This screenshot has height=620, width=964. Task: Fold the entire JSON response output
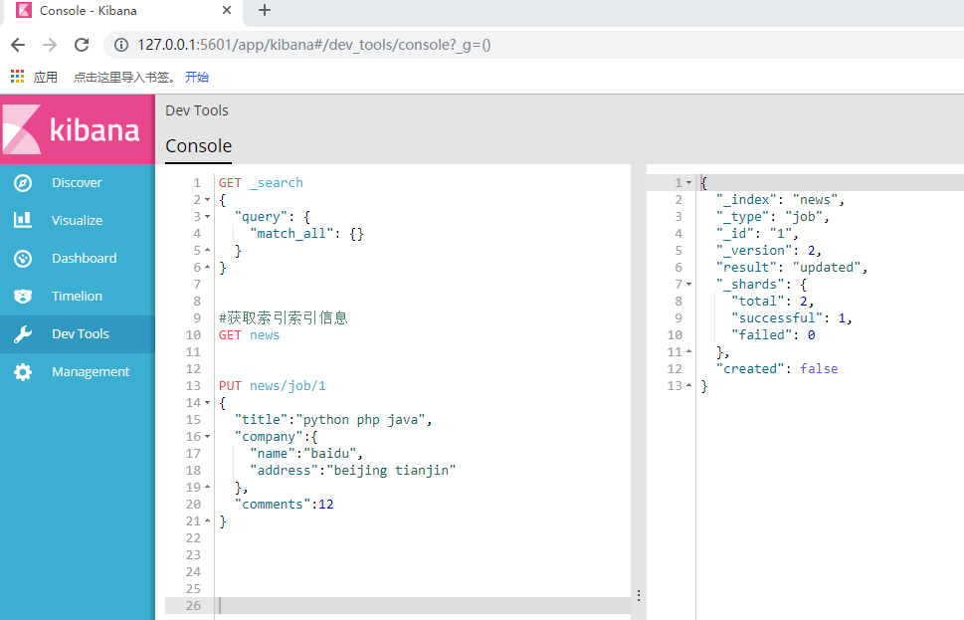[x=688, y=182]
